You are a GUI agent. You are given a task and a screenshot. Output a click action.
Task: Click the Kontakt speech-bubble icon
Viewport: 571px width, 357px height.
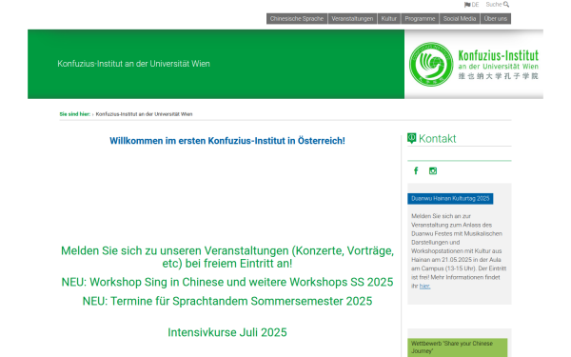tap(411, 138)
